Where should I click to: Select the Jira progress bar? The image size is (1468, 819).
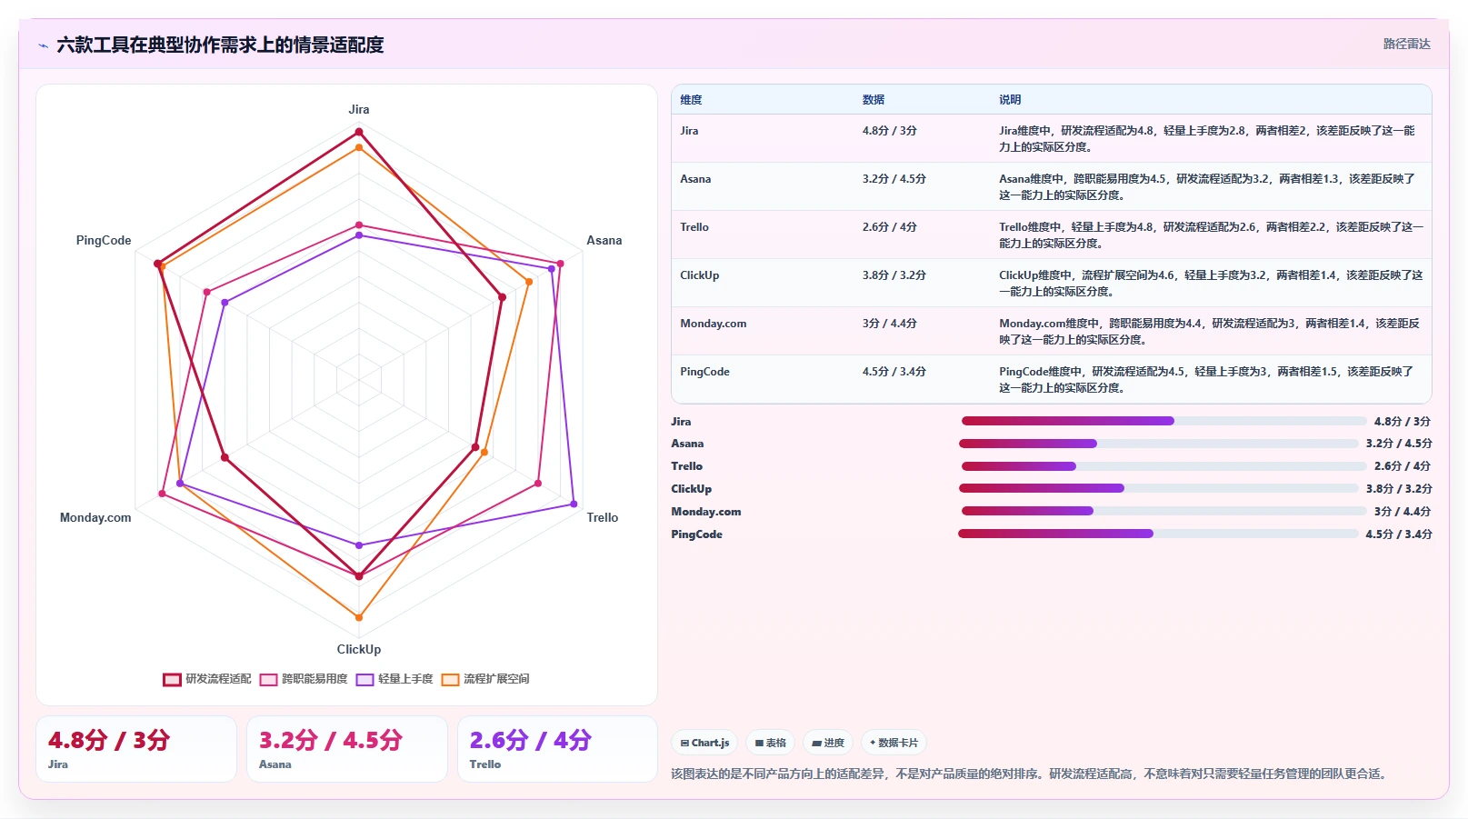pos(1163,421)
